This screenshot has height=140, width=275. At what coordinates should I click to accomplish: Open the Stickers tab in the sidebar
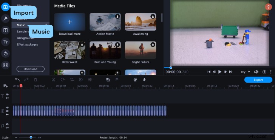5,54
